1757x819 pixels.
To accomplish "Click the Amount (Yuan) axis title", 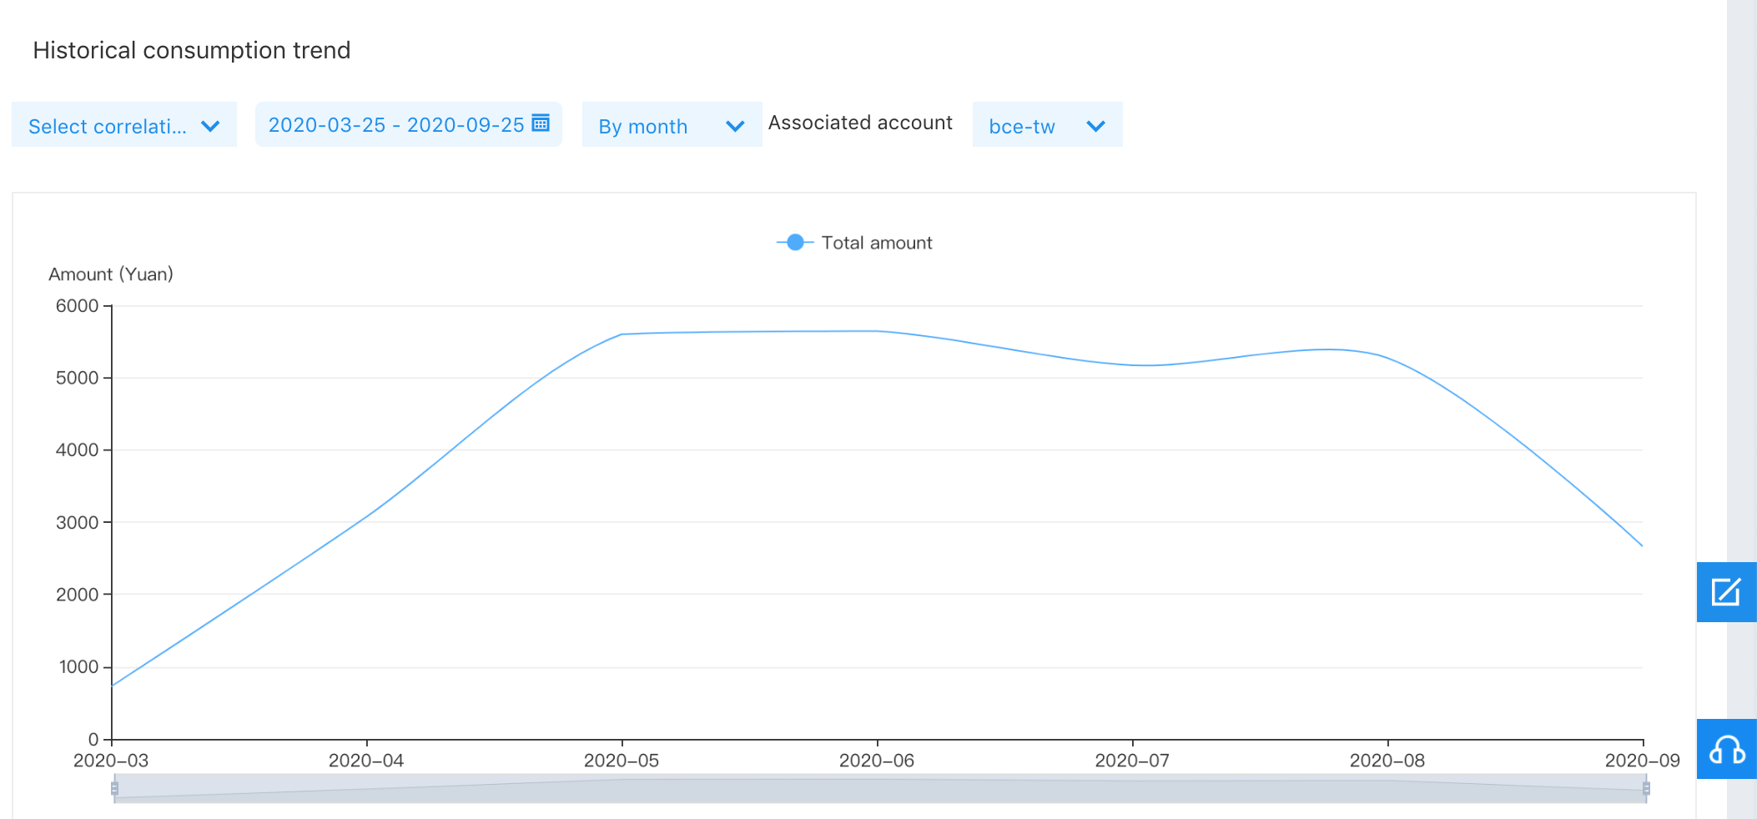I will tap(111, 274).
